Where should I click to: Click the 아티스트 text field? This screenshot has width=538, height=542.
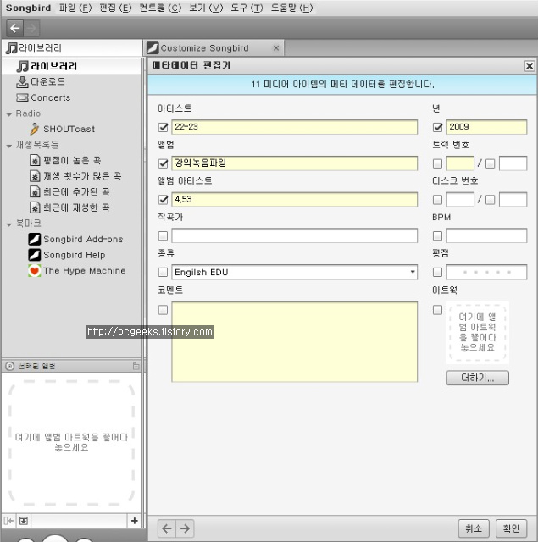pyautogui.click(x=294, y=127)
